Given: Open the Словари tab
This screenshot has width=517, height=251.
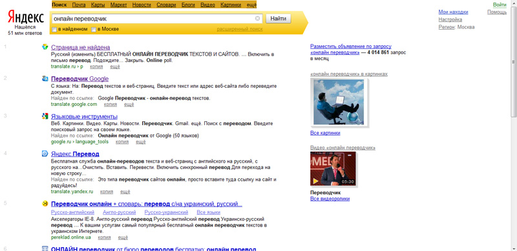Looking at the screenshot, I should click(166, 5).
